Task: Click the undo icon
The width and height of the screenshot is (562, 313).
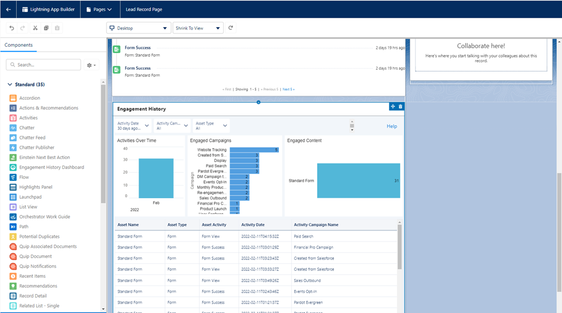Action: tap(12, 28)
